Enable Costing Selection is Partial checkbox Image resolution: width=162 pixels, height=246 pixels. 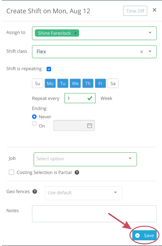coord(11,172)
